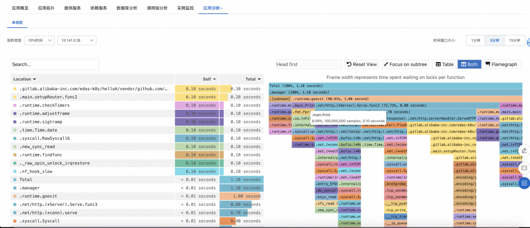Image resolution: width=530 pixels, height=228 pixels.
Task: Select the Both view mode
Action: pos(469,64)
